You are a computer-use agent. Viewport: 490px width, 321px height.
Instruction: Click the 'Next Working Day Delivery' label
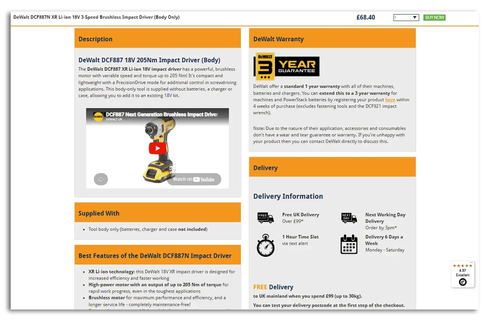[x=385, y=218]
